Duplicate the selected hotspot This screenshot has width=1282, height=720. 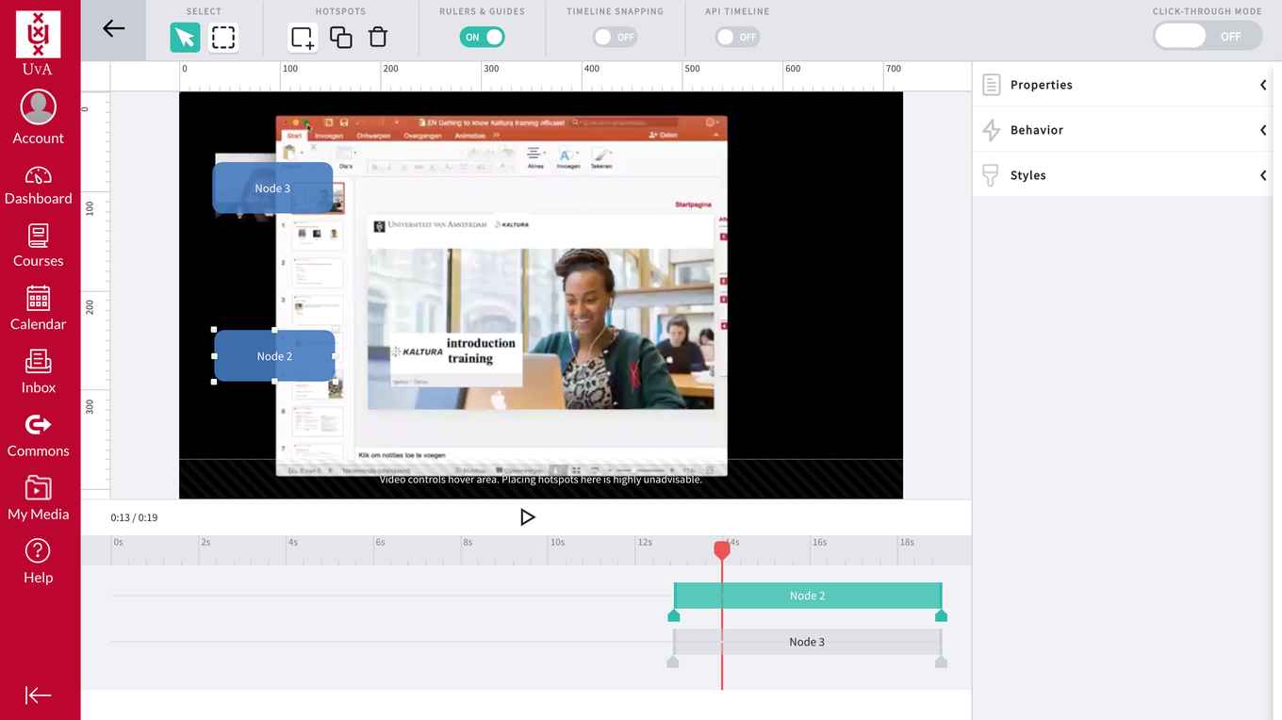[340, 37]
